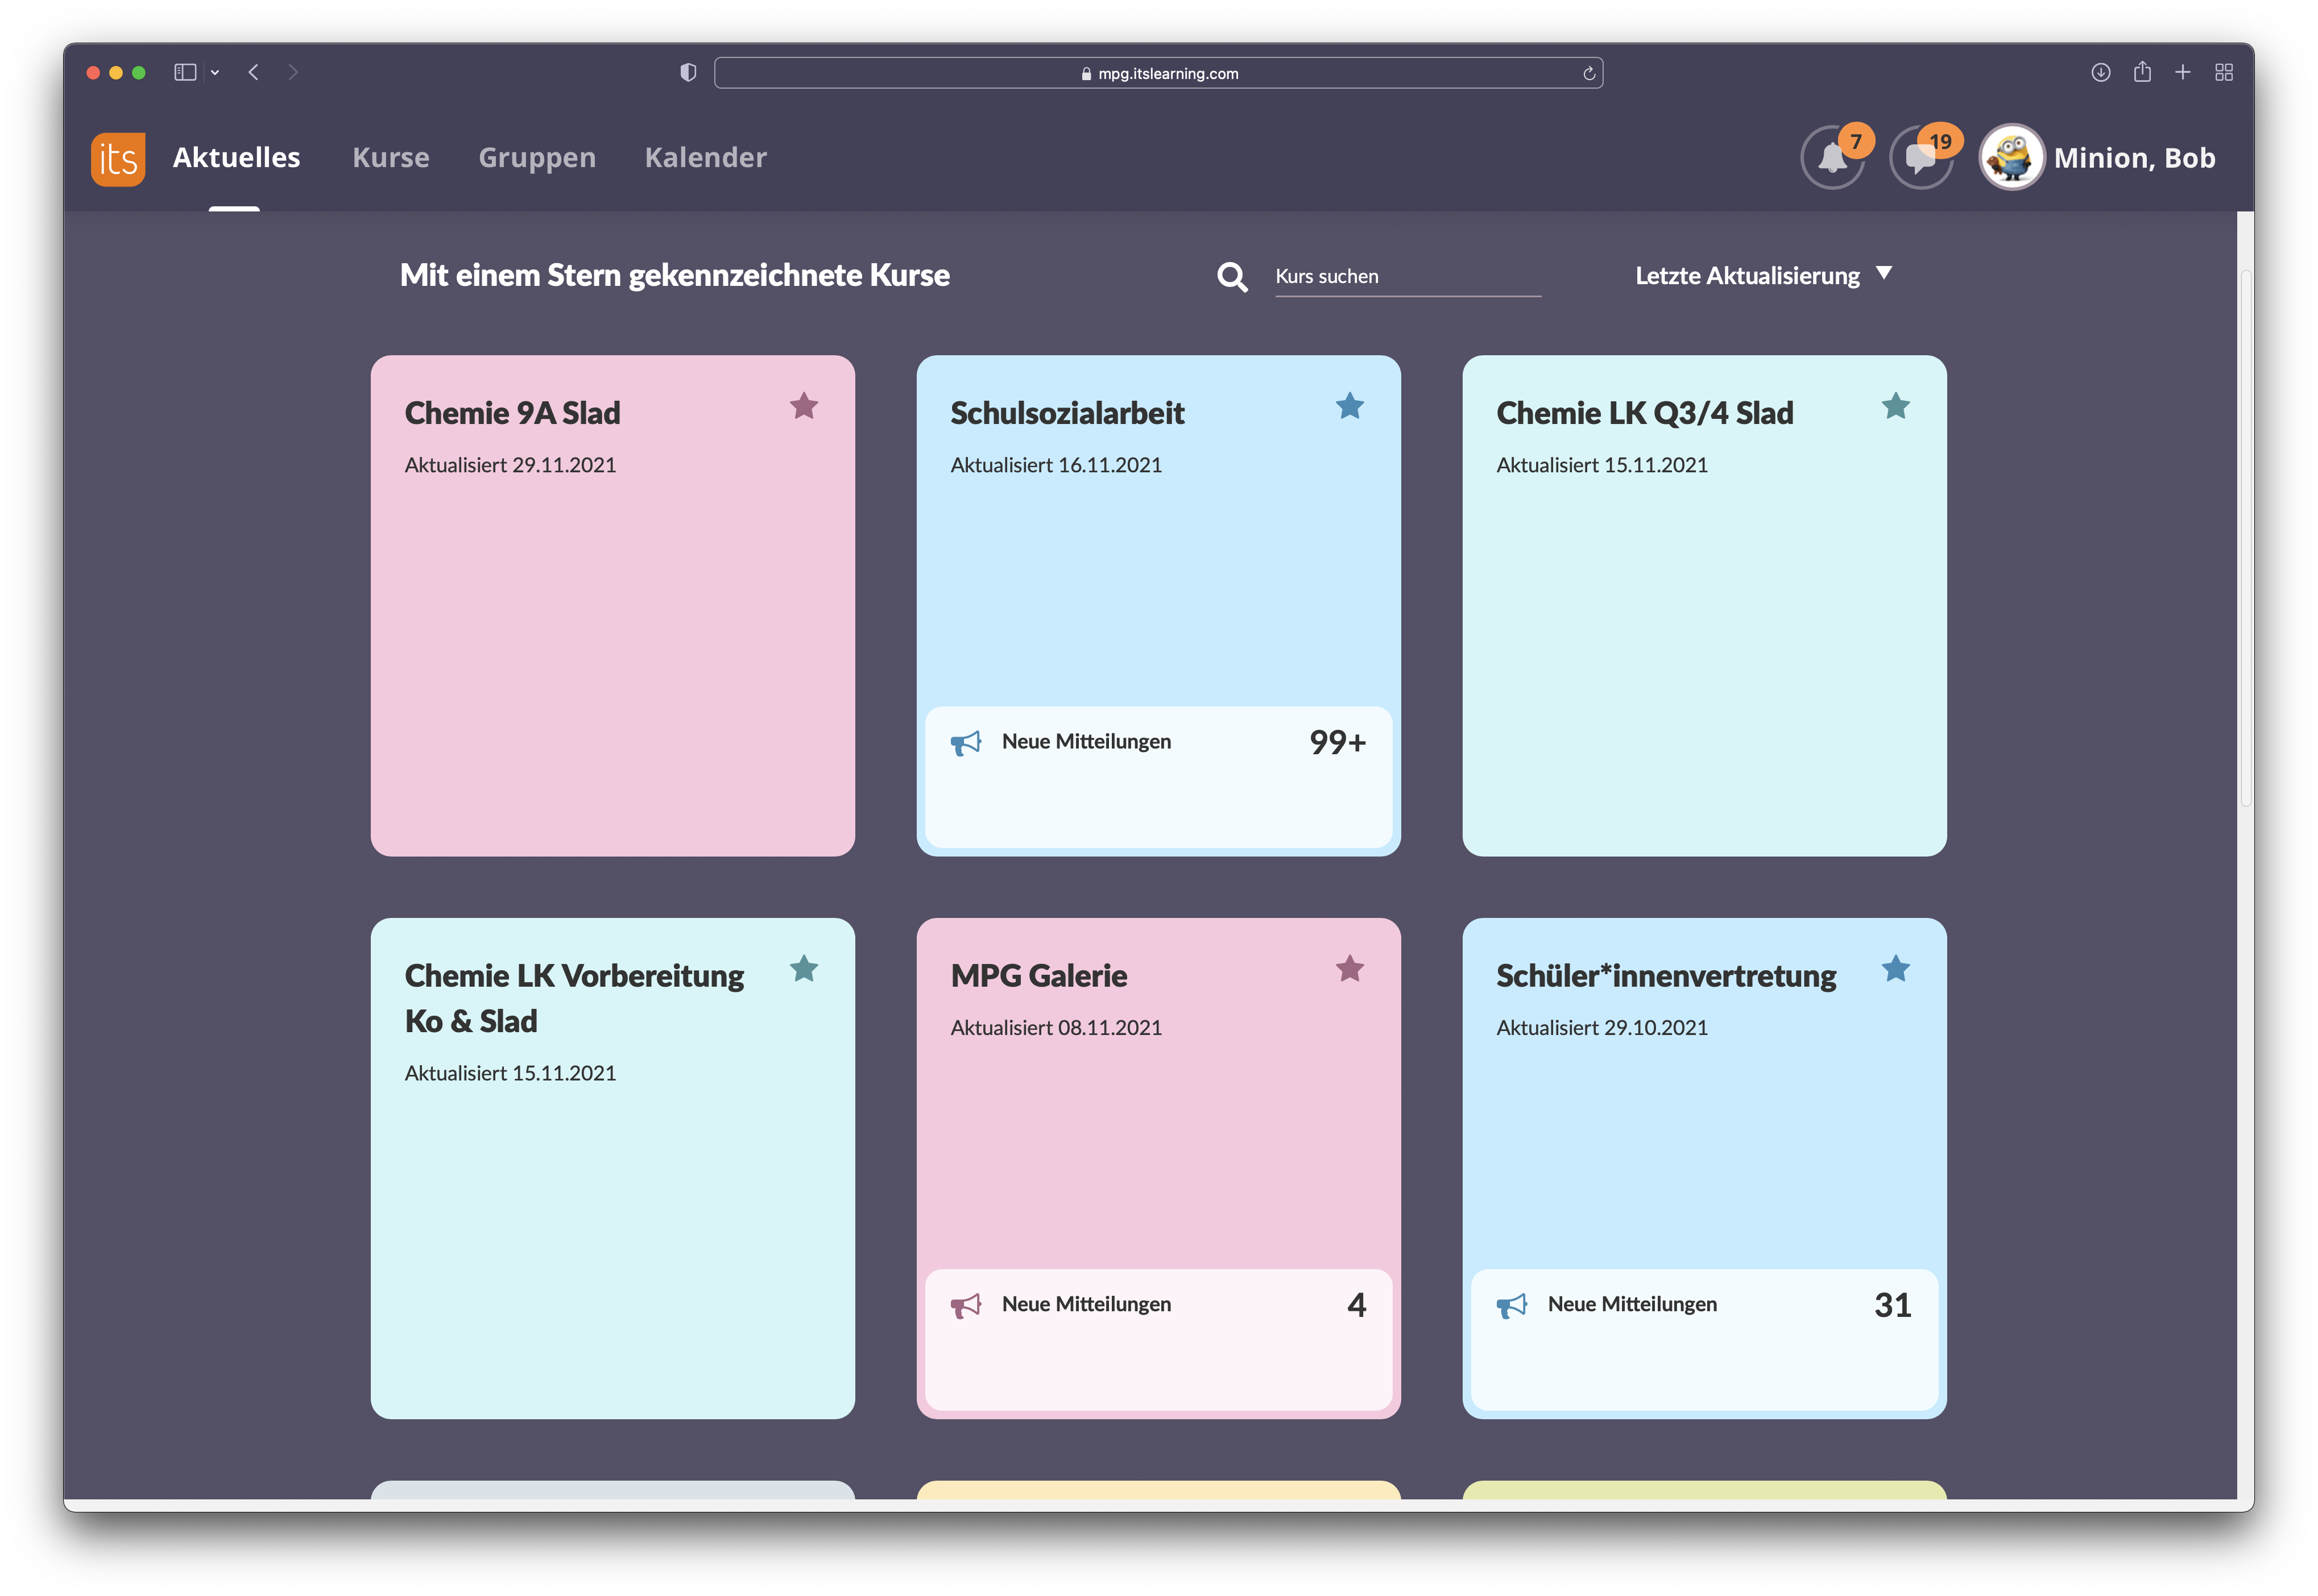The height and width of the screenshot is (1596, 2318).
Task: Unstar the Schüler*innenvertretung course
Action: pos(1896,969)
